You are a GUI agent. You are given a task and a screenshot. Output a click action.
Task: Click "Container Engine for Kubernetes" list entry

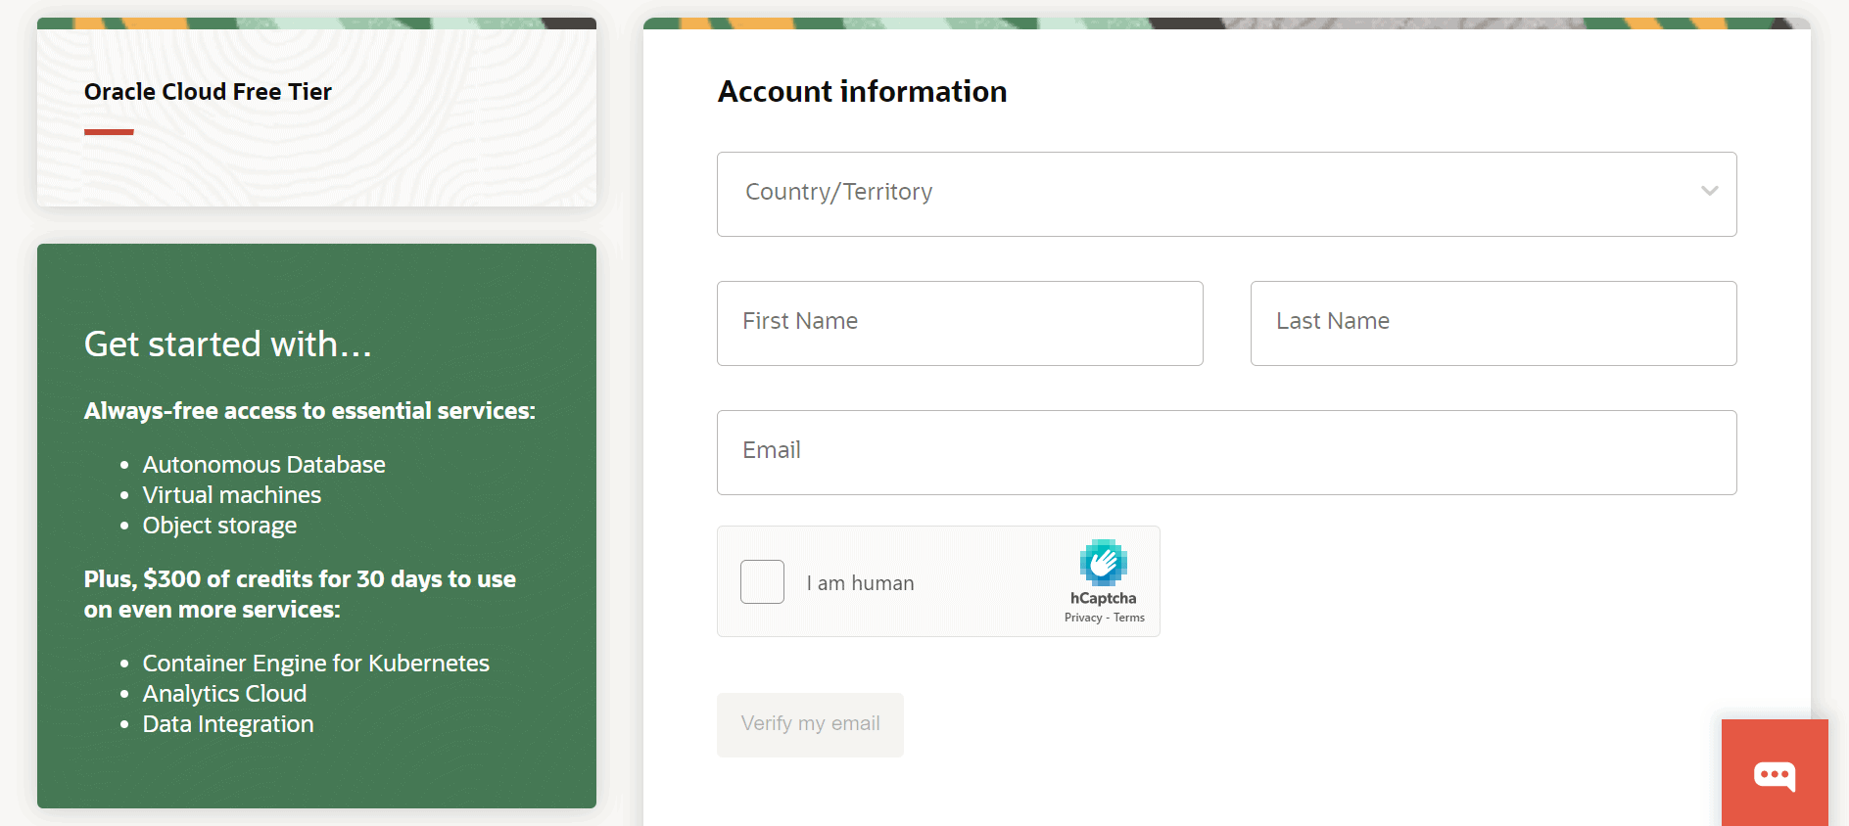pos(315,664)
